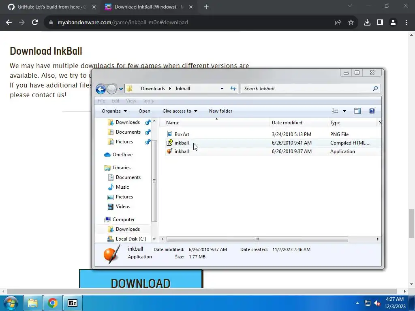Image resolution: width=415 pixels, height=311 pixels.
Task: Open the Windows Start button
Action: point(10,303)
